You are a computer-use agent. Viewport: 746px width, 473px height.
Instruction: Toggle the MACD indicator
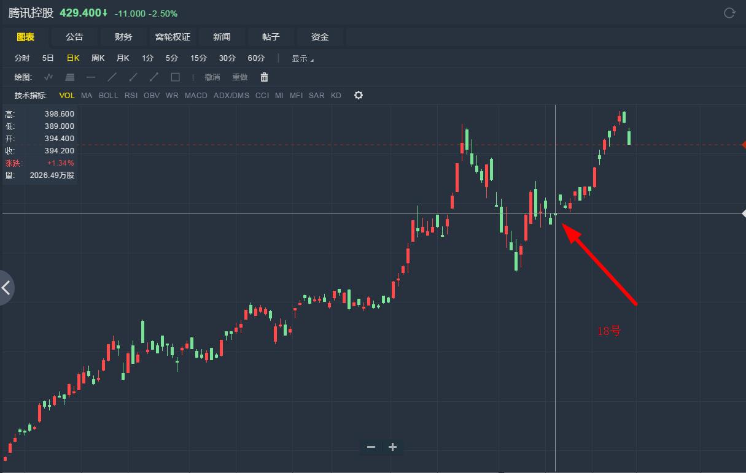click(196, 96)
